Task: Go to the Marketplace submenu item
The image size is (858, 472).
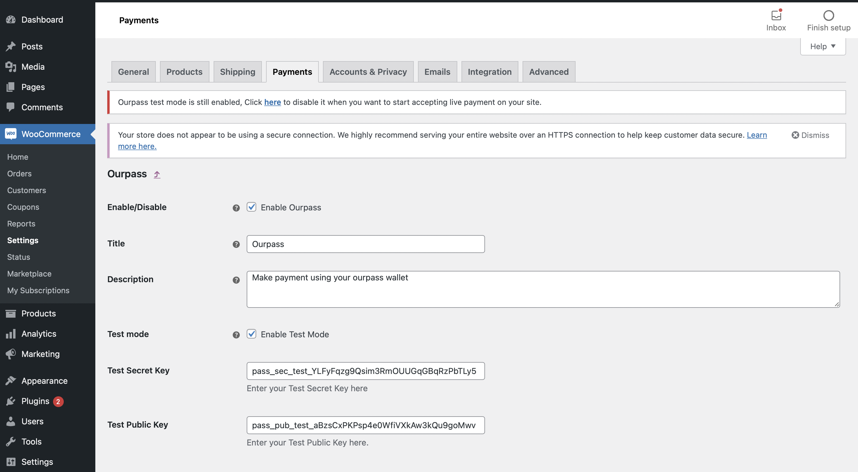Action: coord(29,274)
